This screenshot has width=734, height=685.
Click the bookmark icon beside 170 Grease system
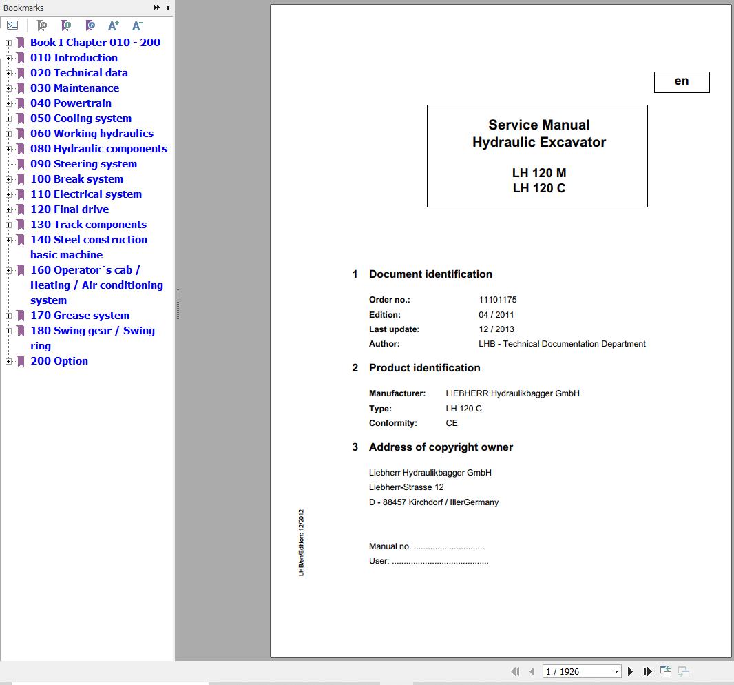click(21, 316)
